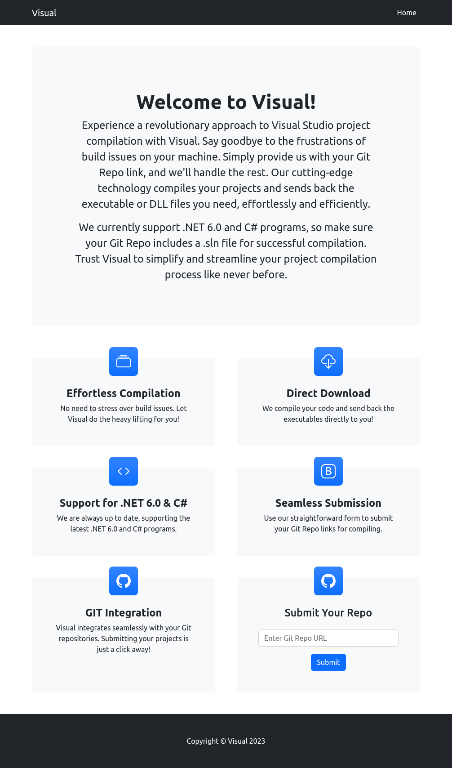The width and height of the screenshot is (452, 768).
Task: Click the Seamless Submission heading
Action: tap(328, 503)
